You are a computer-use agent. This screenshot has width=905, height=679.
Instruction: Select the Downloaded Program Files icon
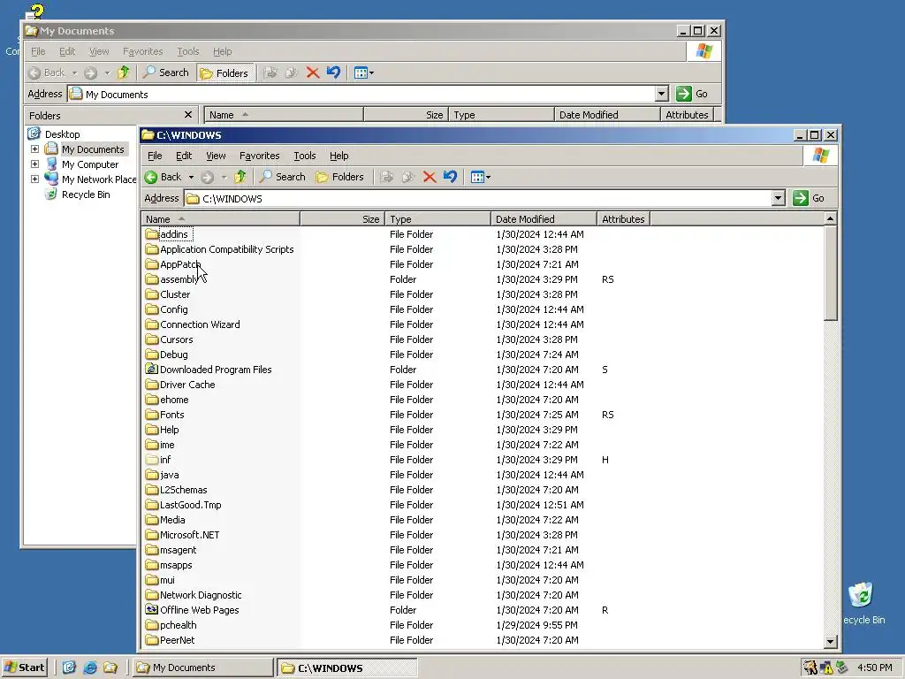(x=152, y=369)
